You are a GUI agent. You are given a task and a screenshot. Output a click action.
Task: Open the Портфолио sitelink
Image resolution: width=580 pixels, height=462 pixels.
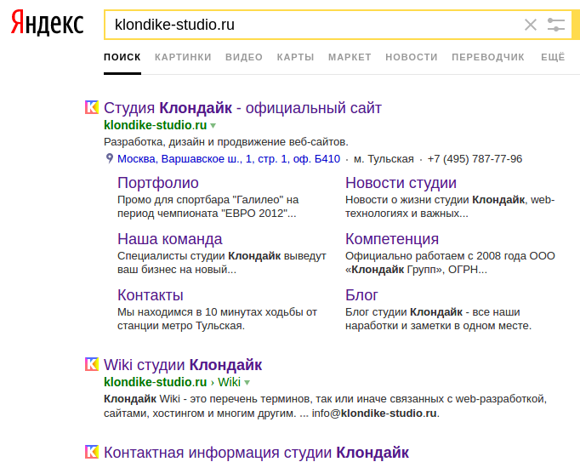(x=158, y=183)
